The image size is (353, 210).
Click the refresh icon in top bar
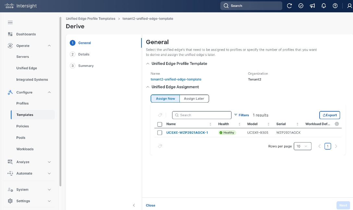[x=289, y=6]
